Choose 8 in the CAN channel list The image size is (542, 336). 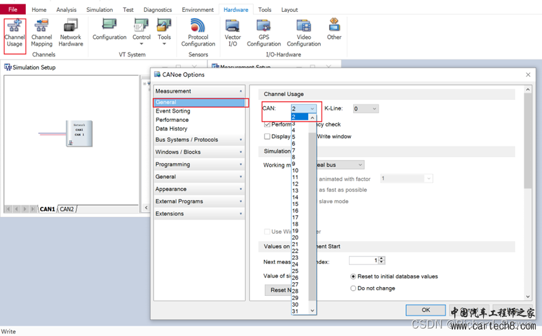(294, 157)
